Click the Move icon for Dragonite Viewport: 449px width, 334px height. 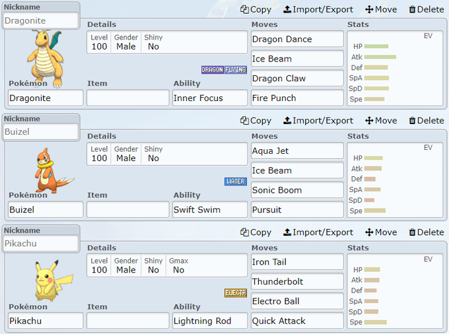click(369, 9)
